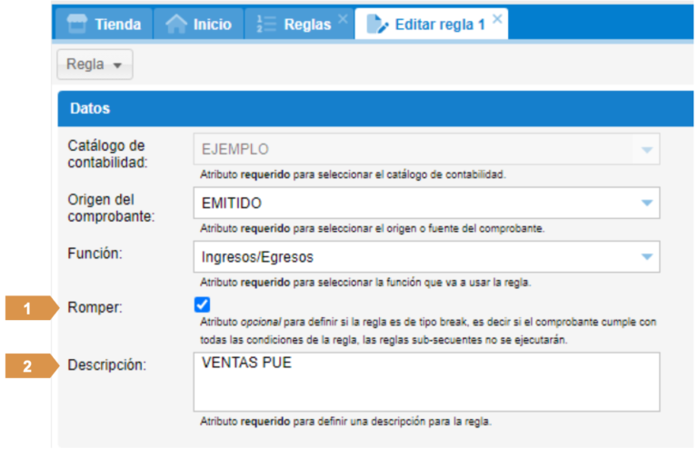The height and width of the screenshot is (459, 698).
Task: Uncheck the Romper checkbox
Action: tap(202, 305)
